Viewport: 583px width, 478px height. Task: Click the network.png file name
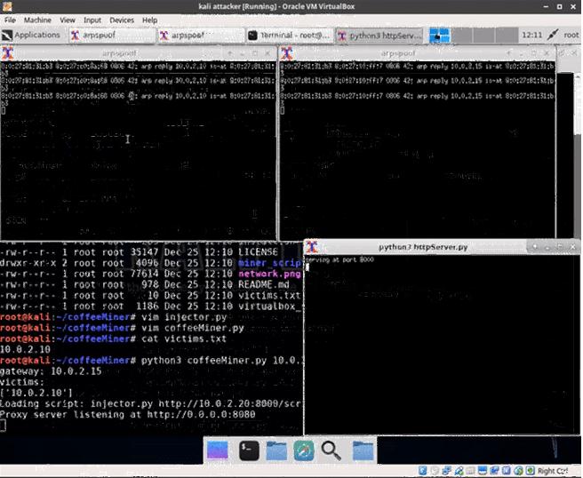pyautogui.click(x=269, y=274)
